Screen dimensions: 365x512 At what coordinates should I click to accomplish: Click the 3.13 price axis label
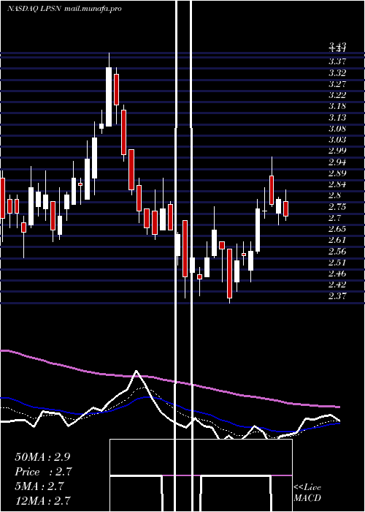[337, 117]
